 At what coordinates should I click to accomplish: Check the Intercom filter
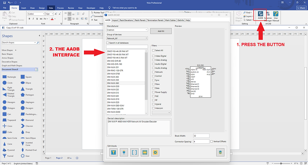coord(153,108)
